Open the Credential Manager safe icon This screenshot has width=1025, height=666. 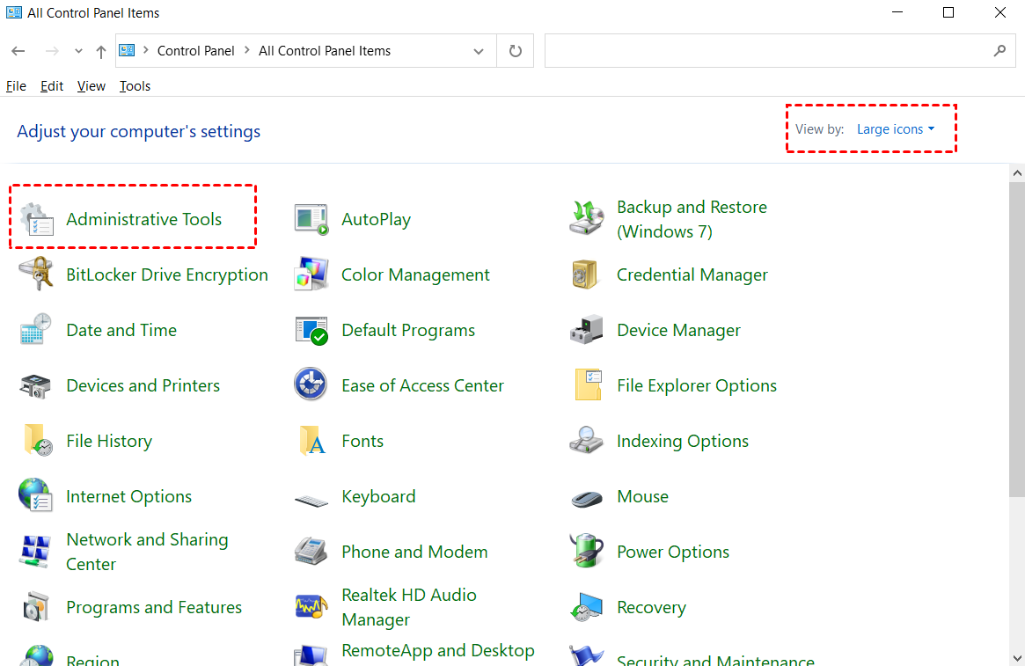click(587, 275)
